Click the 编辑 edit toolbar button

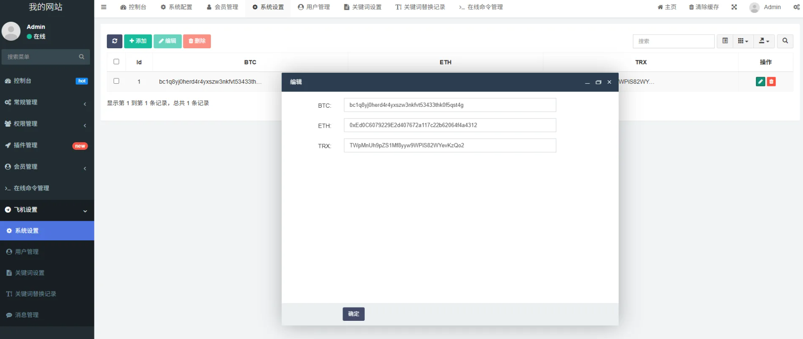(x=168, y=41)
